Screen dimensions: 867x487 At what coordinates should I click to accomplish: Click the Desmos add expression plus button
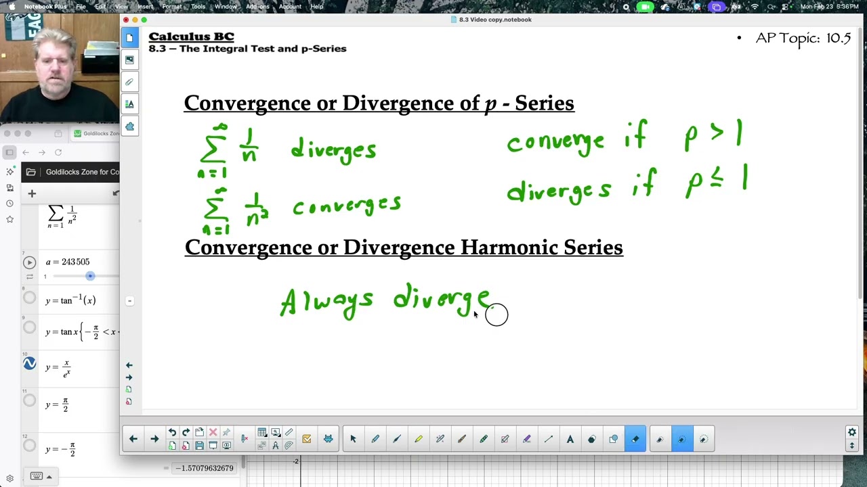click(32, 193)
